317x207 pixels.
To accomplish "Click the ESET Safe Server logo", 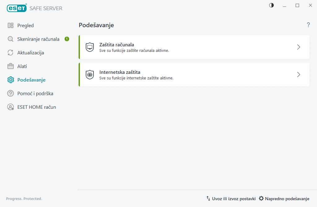I will tap(35, 8).
